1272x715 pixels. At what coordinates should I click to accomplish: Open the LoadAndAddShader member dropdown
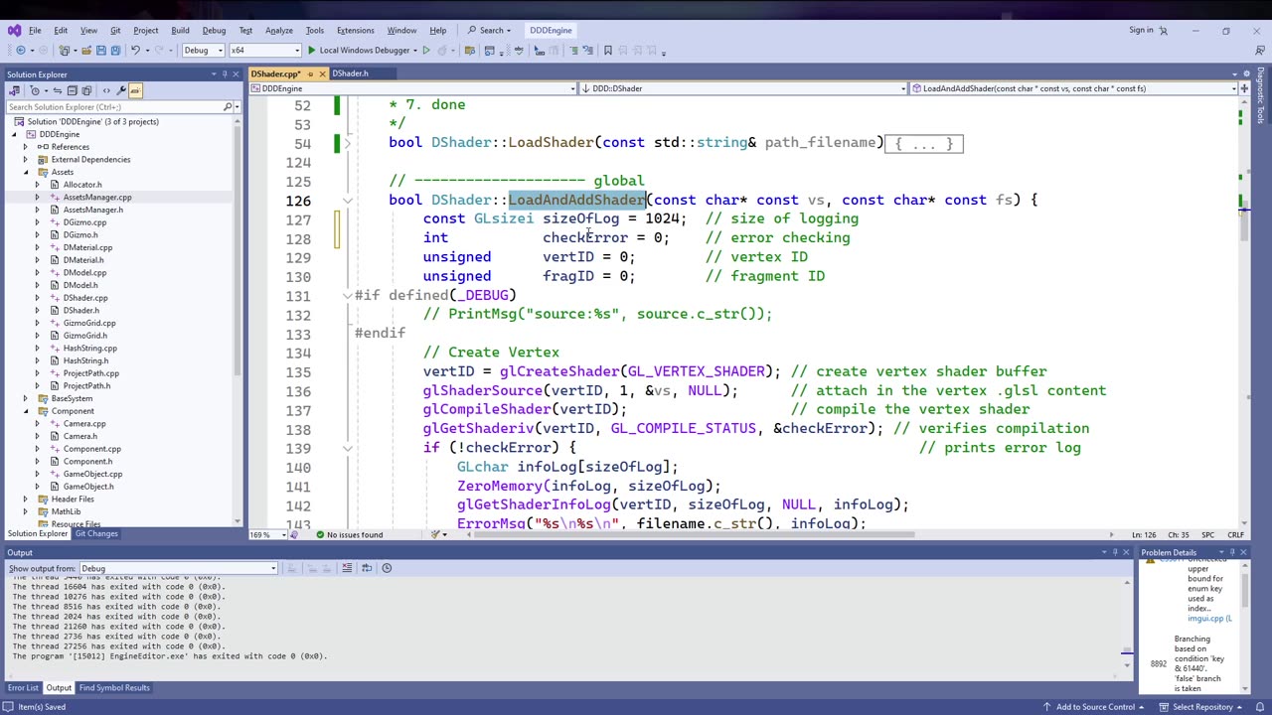pos(1074,88)
